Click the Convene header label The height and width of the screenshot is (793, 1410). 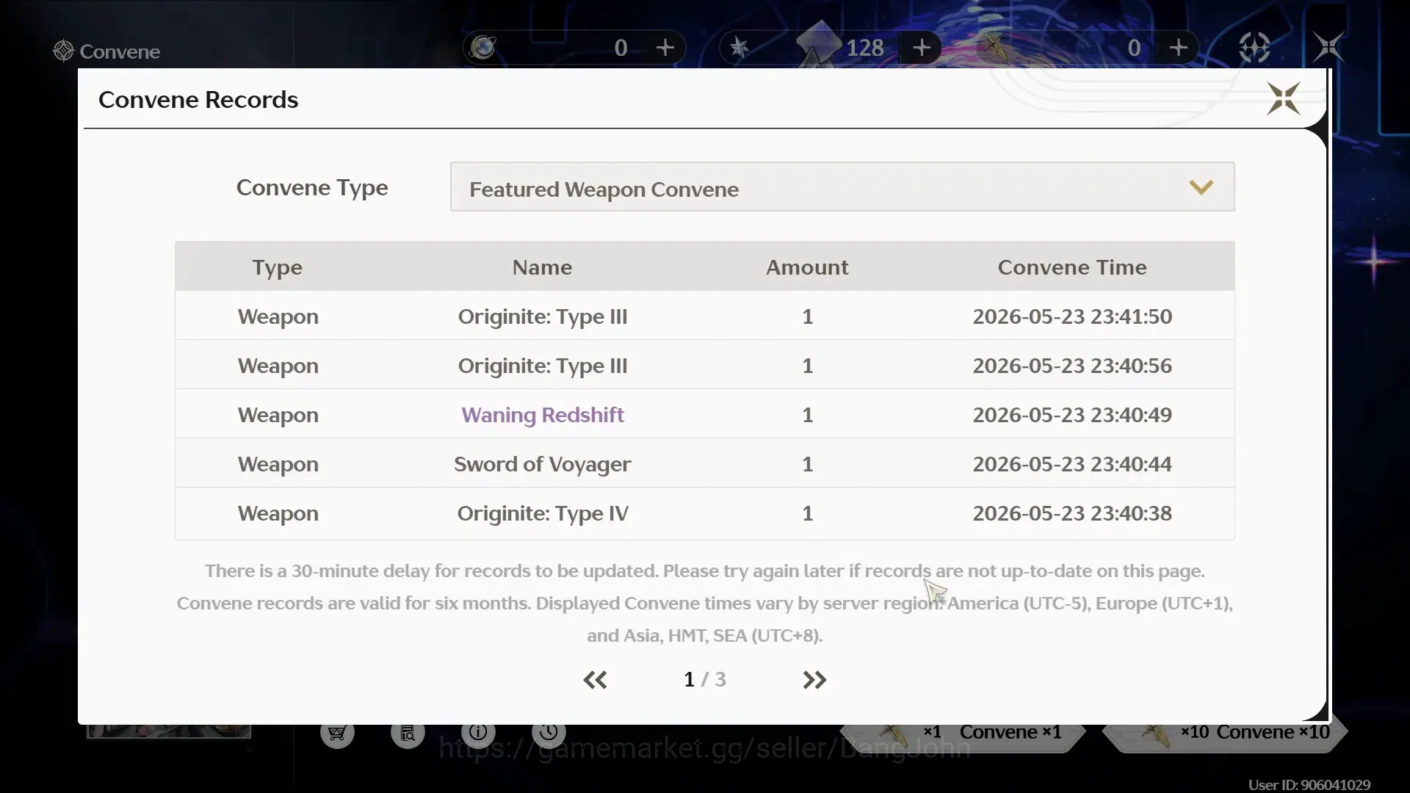[120, 51]
